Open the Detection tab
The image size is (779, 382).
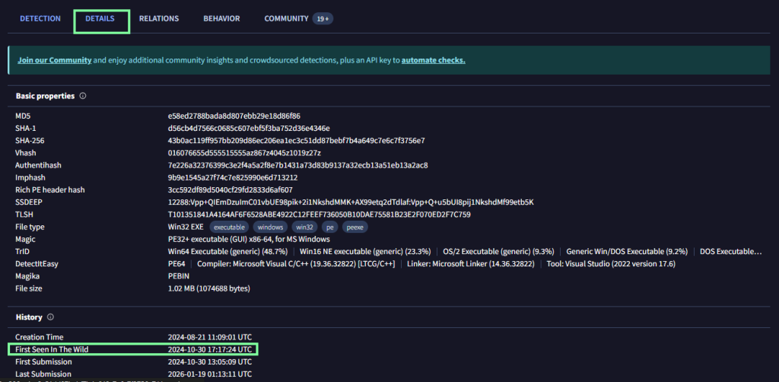point(40,18)
